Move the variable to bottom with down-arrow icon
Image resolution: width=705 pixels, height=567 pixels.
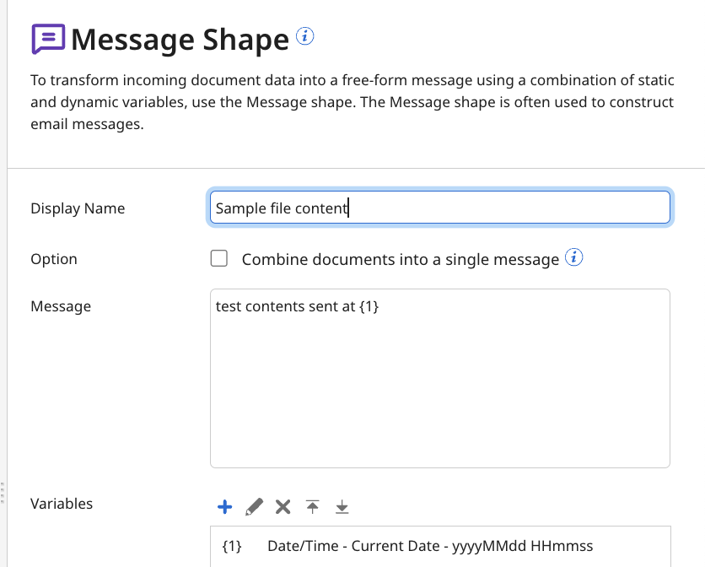(342, 506)
